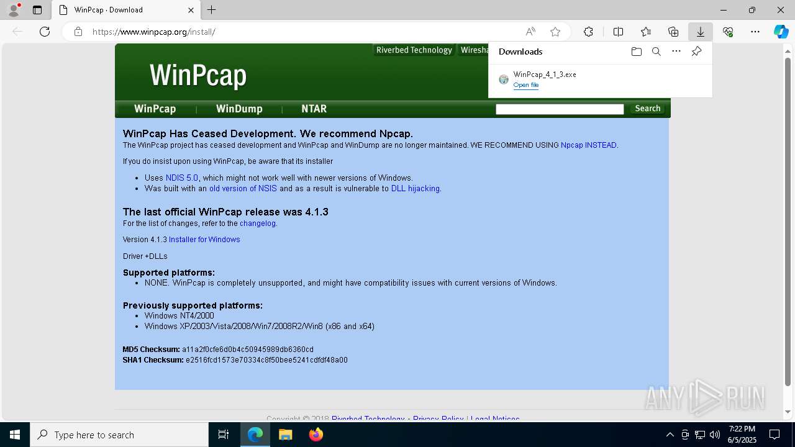This screenshot has height=447, width=795.
Task: Open the NDIS 5.0 link
Action: pos(182,178)
